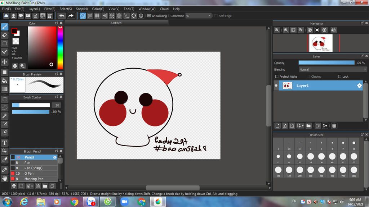Zoom out using the Navigator magnifier minus
This screenshot has width=369, height=207.
[x=301, y=30]
